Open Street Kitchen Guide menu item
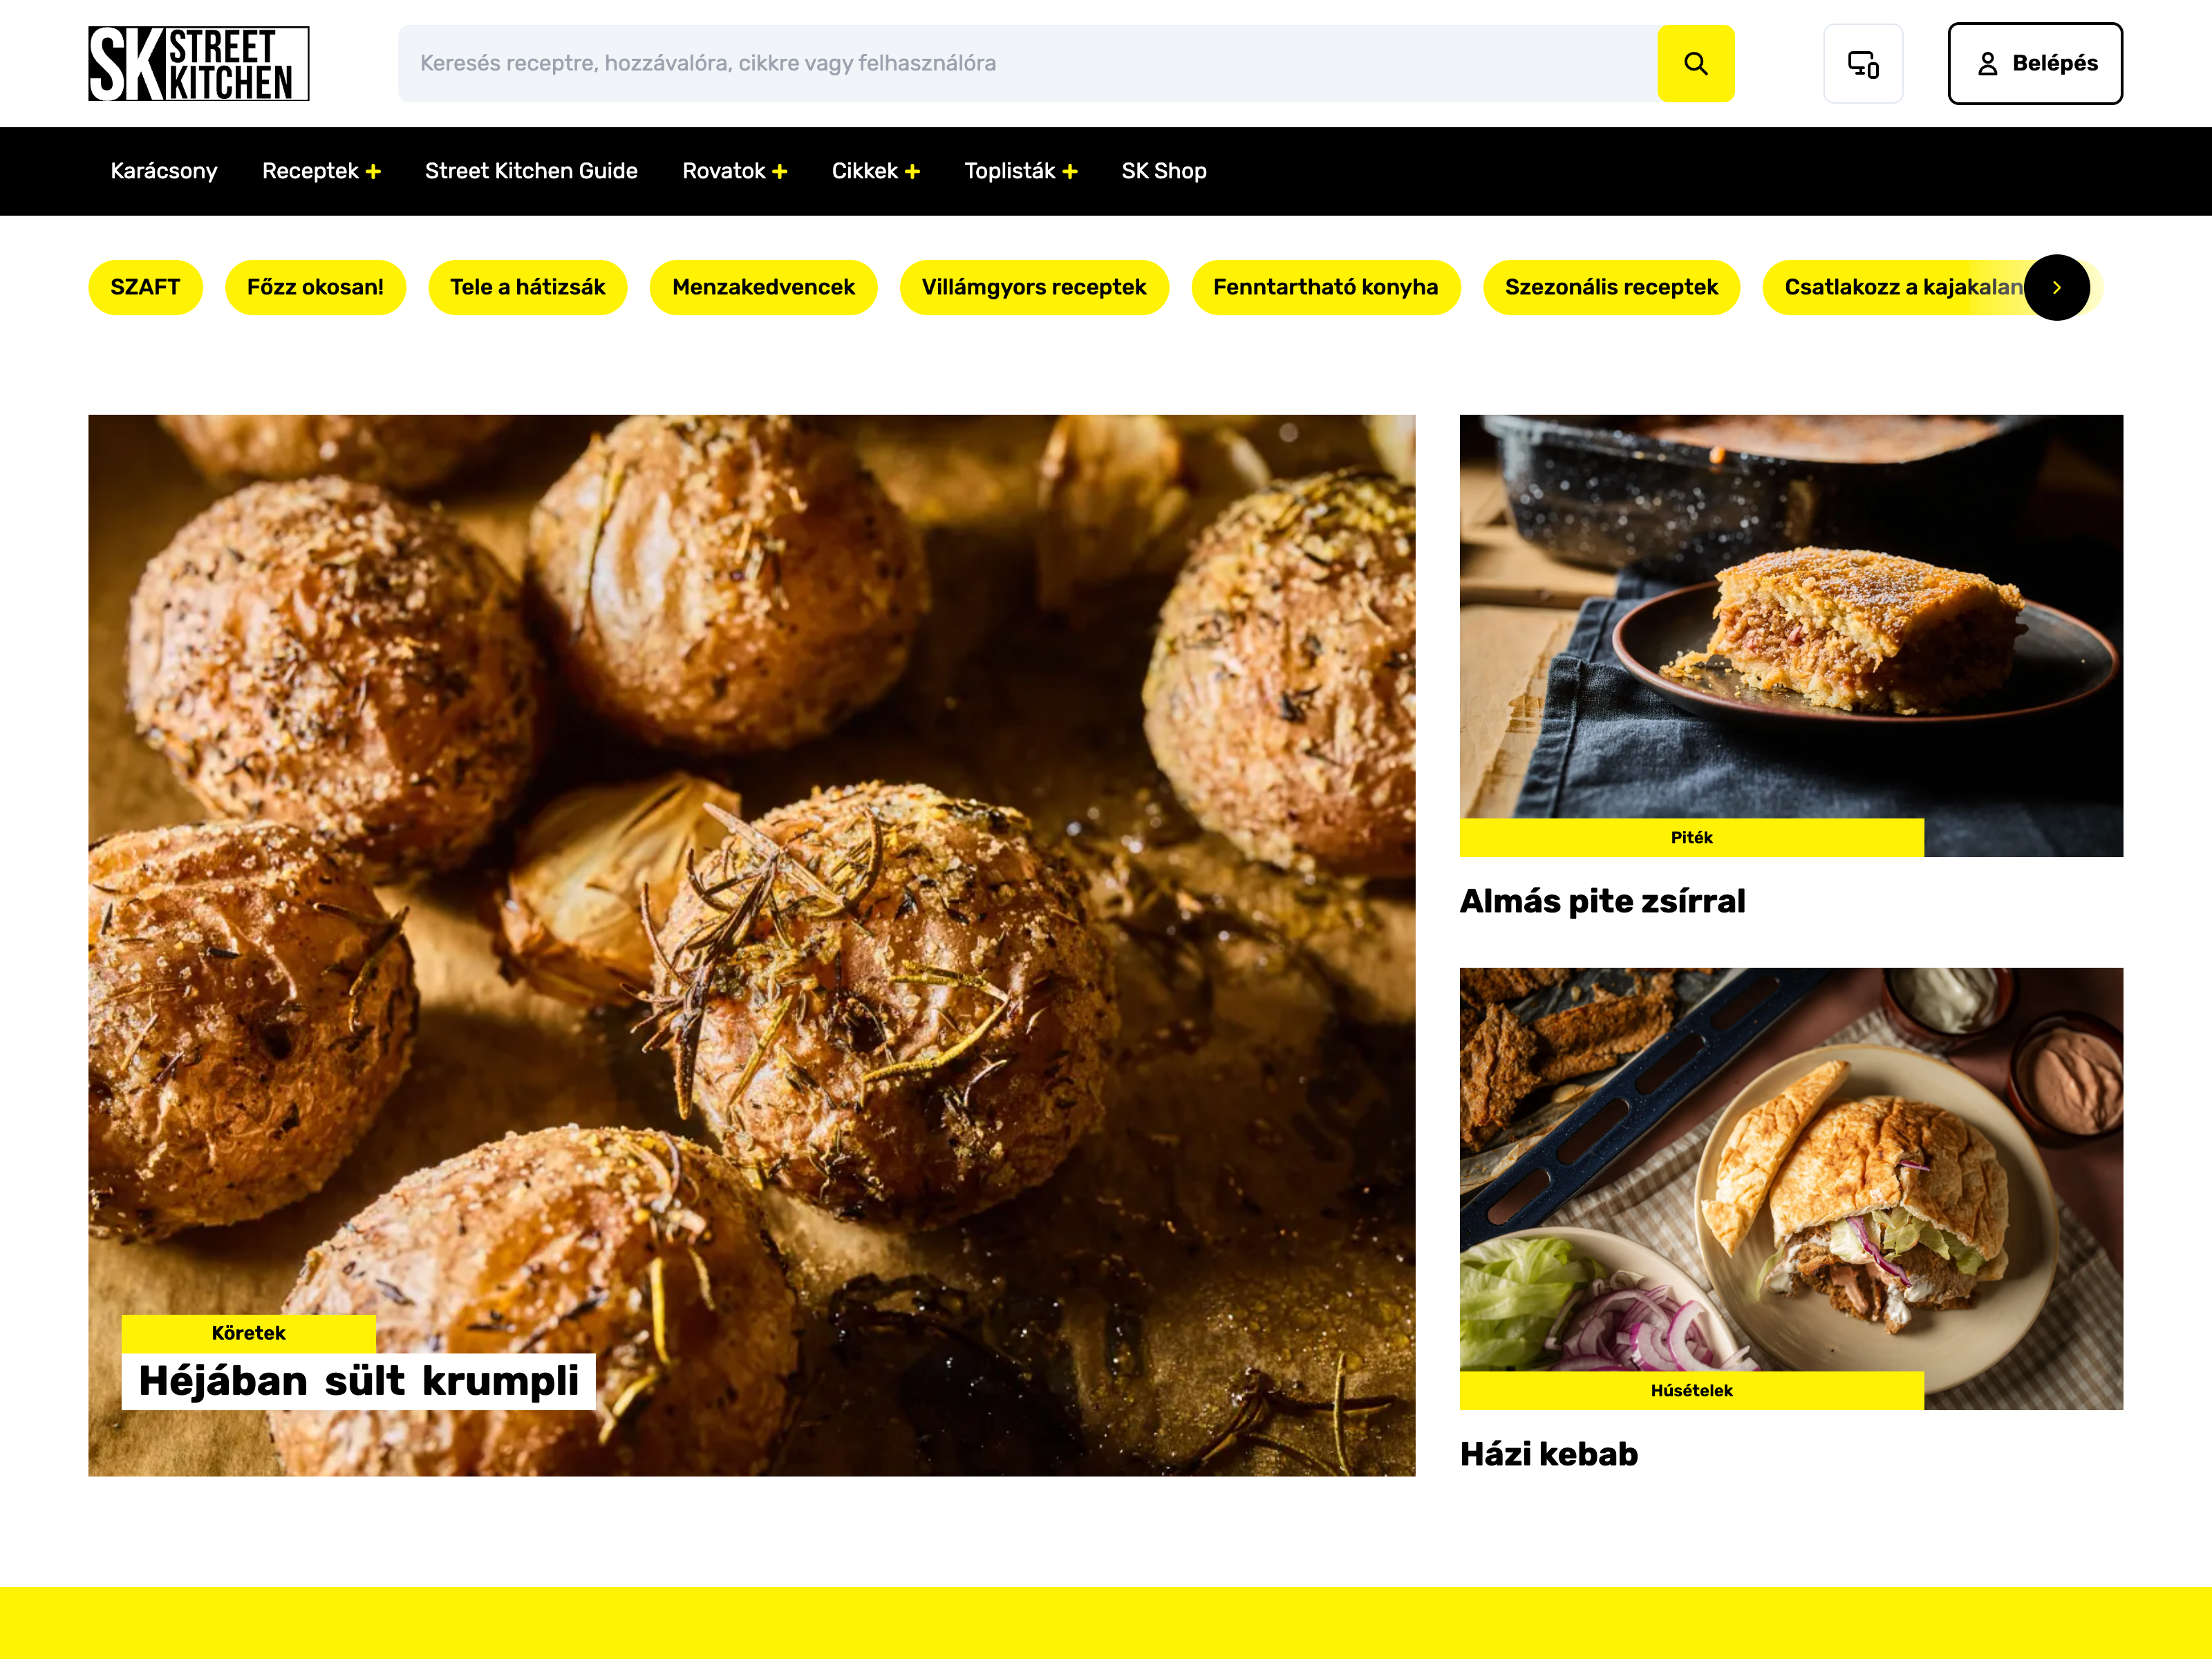 coord(531,171)
